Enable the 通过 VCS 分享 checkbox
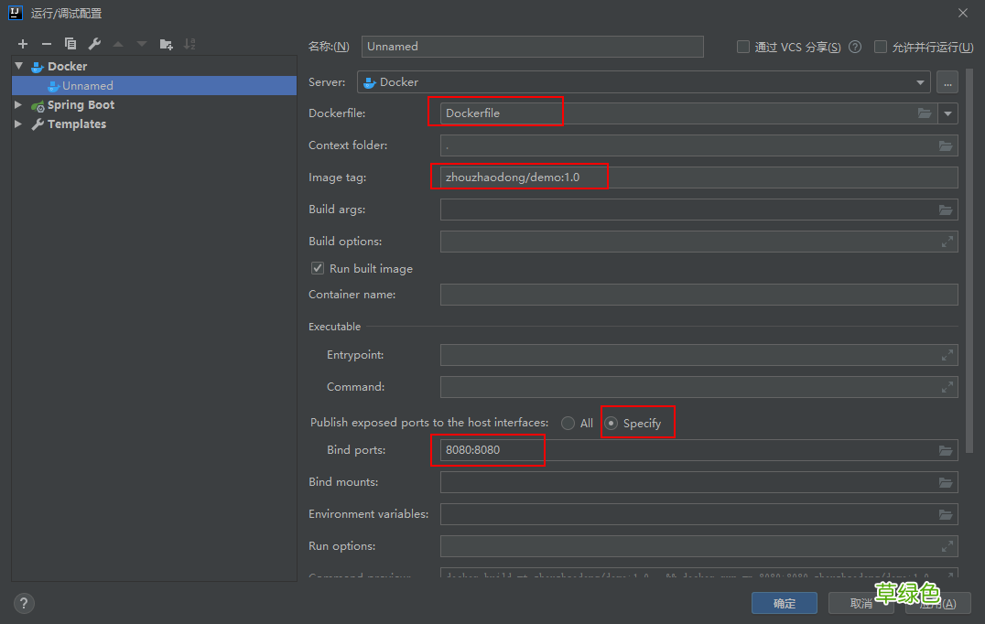985x624 pixels. (x=743, y=47)
